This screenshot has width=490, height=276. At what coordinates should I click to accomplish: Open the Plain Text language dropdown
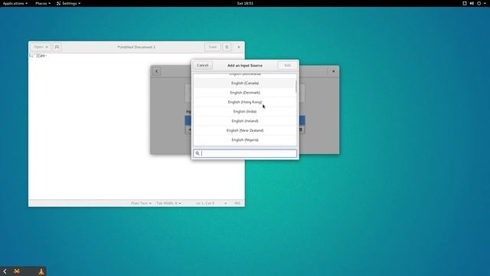pos(141,203)
